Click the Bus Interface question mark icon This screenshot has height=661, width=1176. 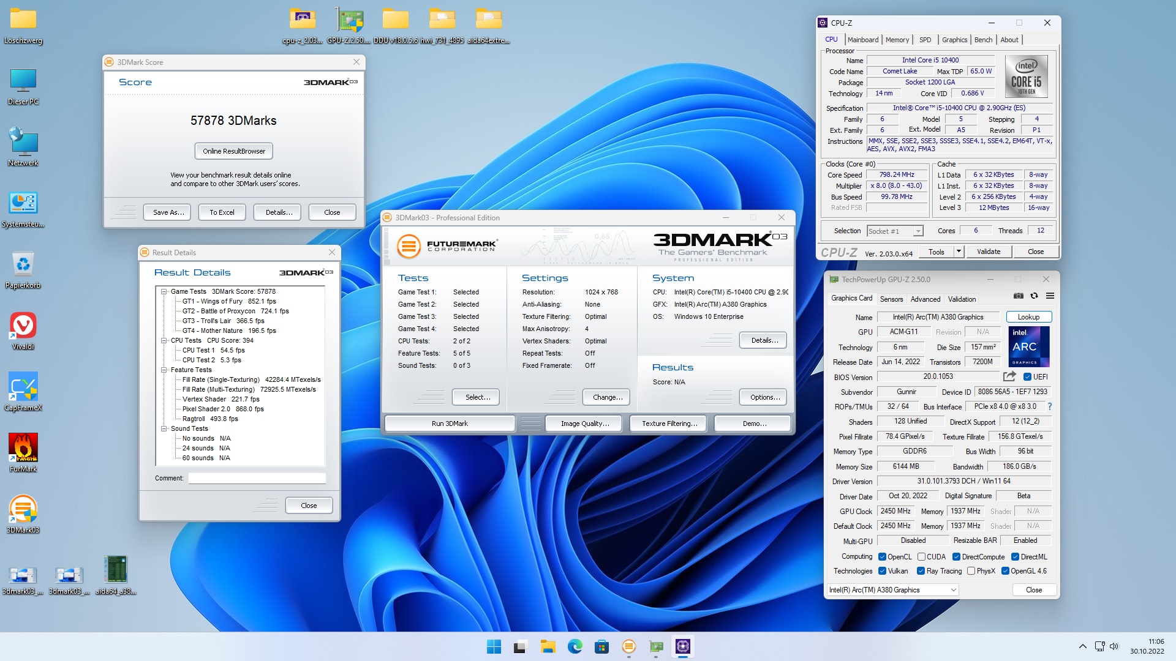pos(1049,406)
